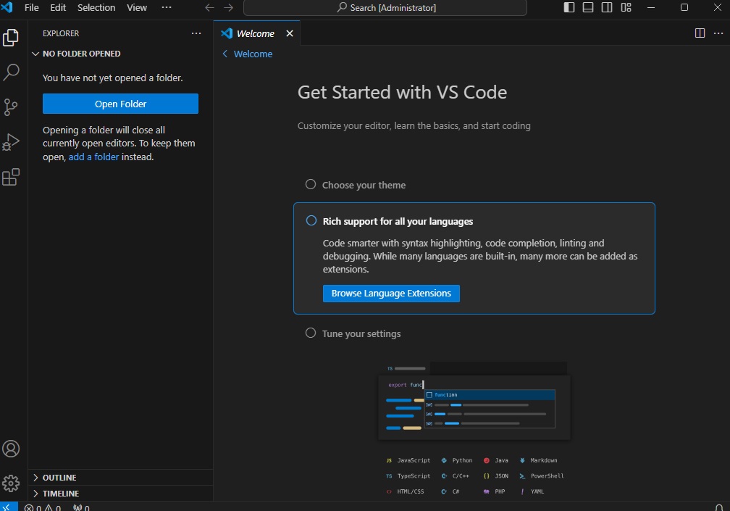Viewport: 730px width, 511px height.
Task: Open the Manage gear menu
Action: pyautogui.click(x=11, y=483)
